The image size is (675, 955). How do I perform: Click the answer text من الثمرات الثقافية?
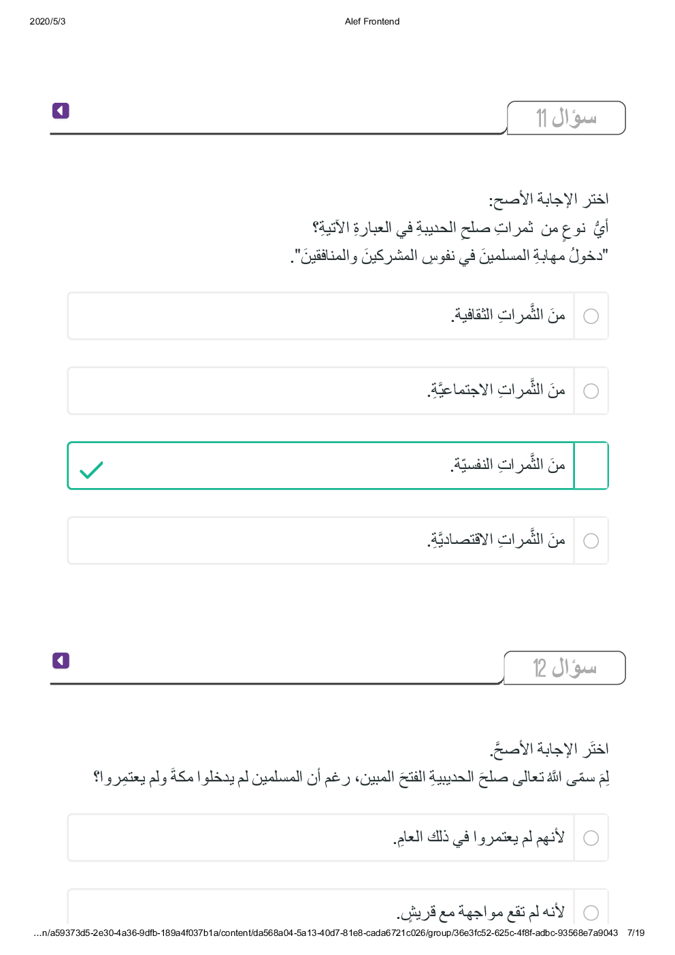508,315
